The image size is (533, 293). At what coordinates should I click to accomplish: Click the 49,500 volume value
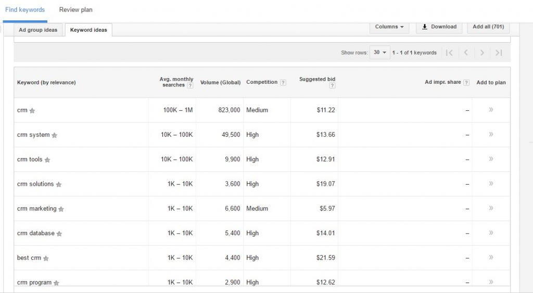[231, 135]
